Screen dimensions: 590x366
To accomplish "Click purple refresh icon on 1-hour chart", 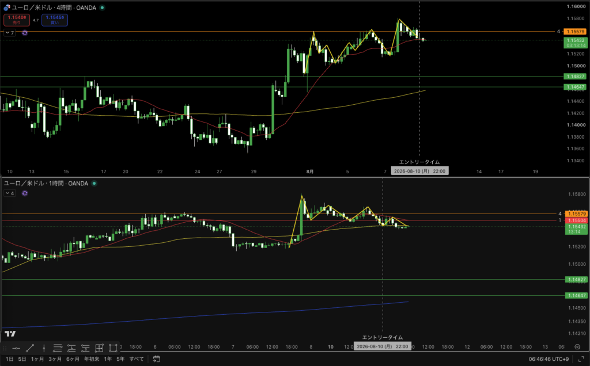I will coord(25,193).
